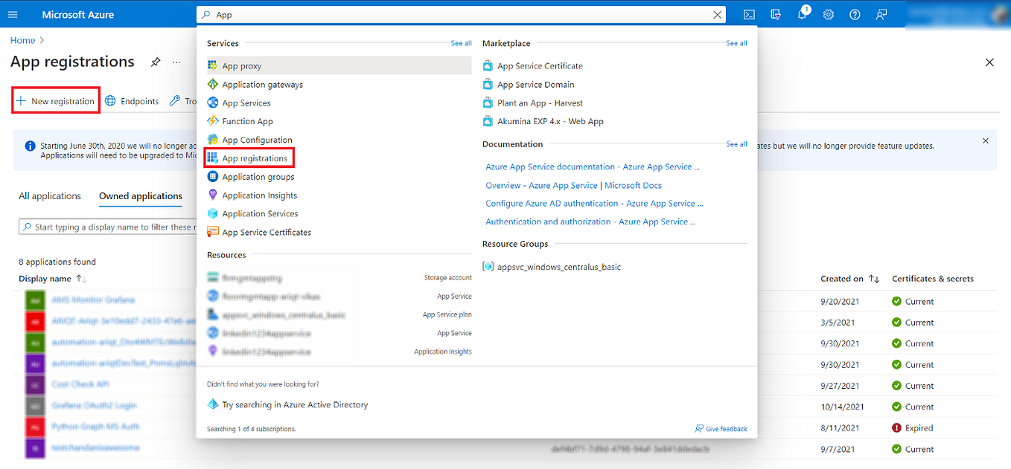Clear the App search box

[717, 14]
